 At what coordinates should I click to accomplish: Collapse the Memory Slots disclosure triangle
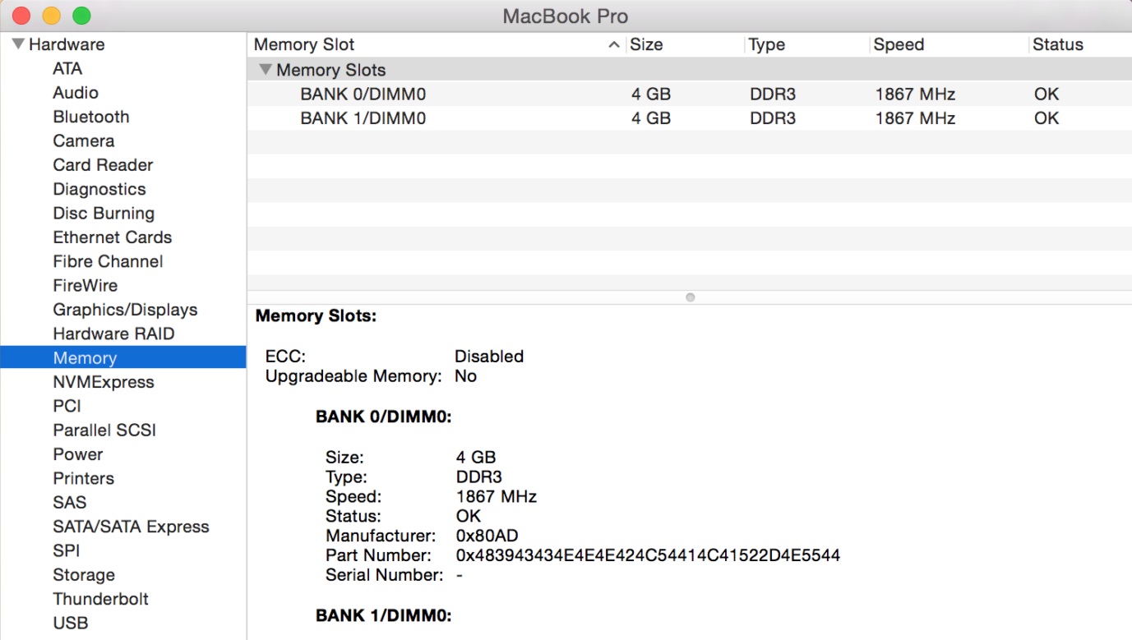click(266, 70)
